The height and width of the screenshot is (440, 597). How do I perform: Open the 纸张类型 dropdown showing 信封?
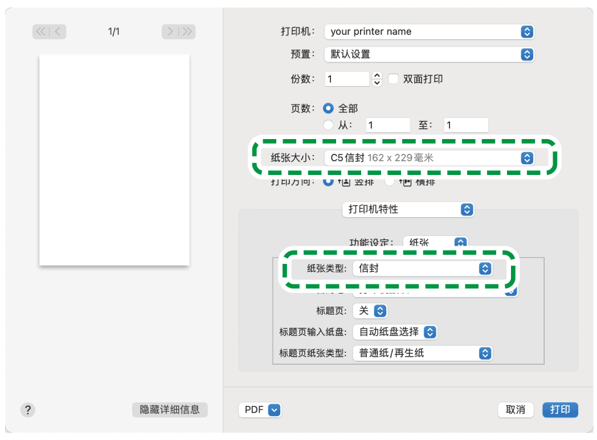(x=424, y=268)
